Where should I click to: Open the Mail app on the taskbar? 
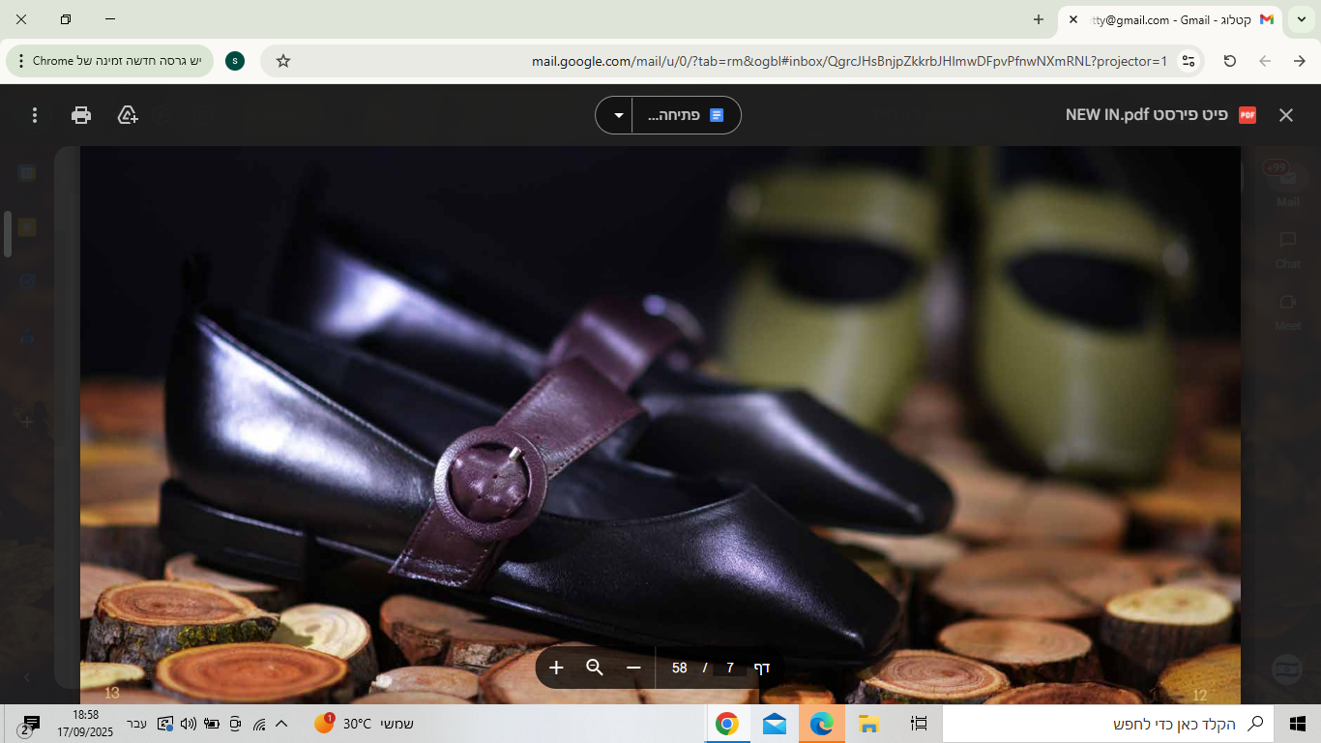(x=775, y=724)
